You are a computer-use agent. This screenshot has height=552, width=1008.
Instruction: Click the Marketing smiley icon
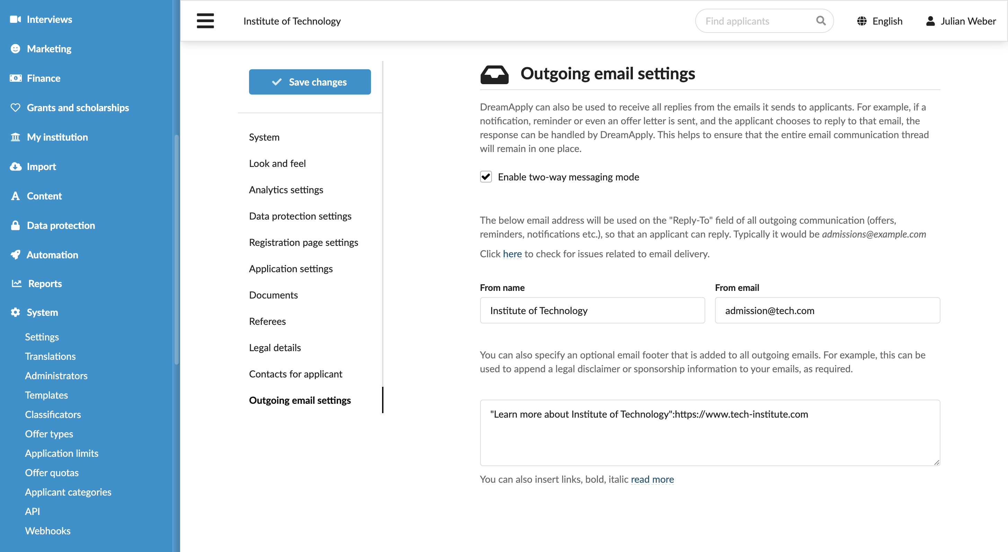click(15, 48)
